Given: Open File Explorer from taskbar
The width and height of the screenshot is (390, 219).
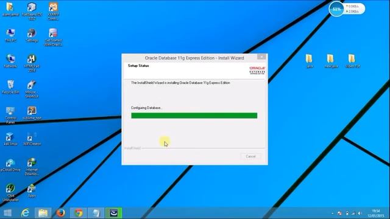Looking at the screenshot, I should click(x=43, y=213).
